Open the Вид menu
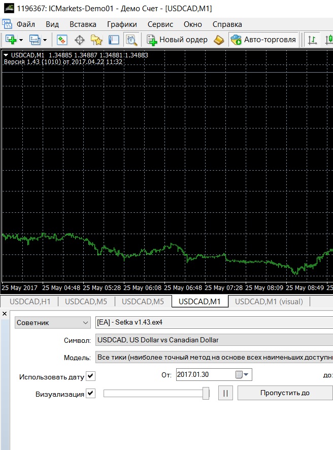This screenshot has width=333, height=450. point(52,24)
